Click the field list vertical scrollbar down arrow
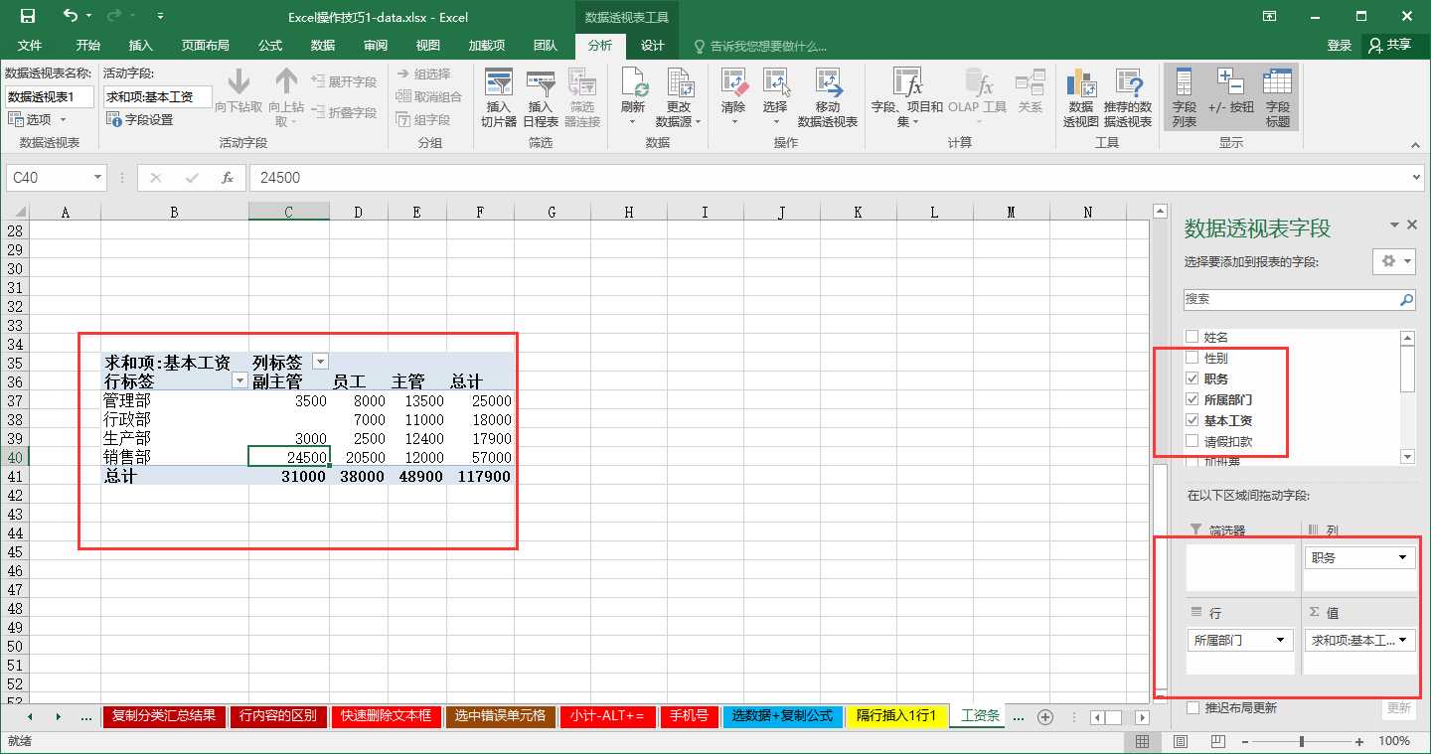This screenshot has height=754, width=1431. (1407, 456)
